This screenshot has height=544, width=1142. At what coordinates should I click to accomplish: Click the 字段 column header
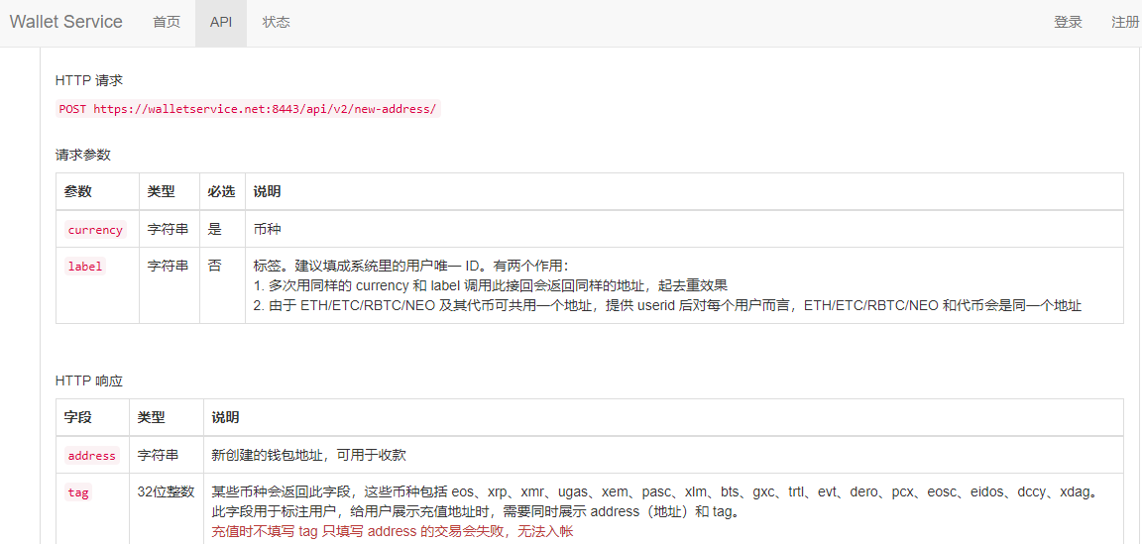[x=78, y=417]
